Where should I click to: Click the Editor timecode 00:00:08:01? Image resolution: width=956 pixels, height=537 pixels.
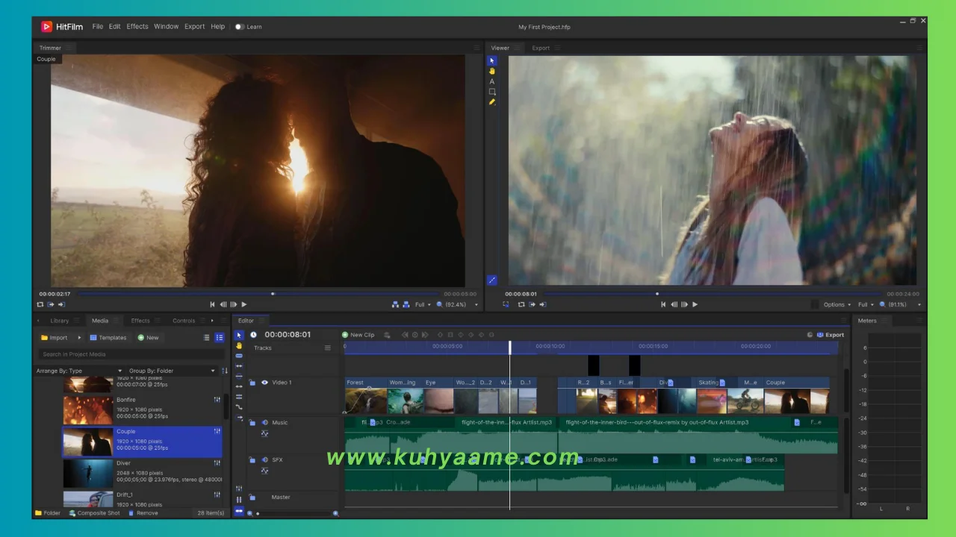288,335
